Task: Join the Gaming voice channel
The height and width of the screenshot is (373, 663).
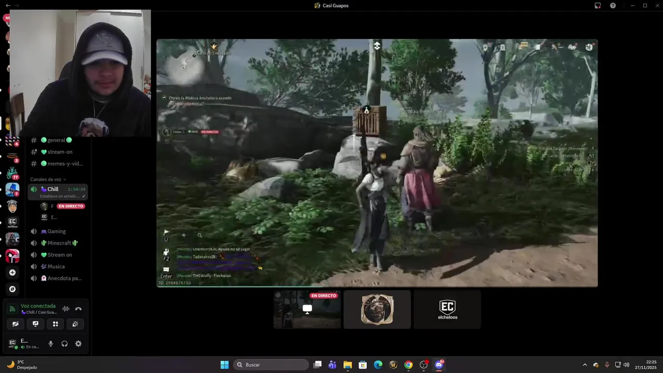Action: 57,232
